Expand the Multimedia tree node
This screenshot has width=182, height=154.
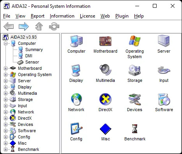coord(5,93)
